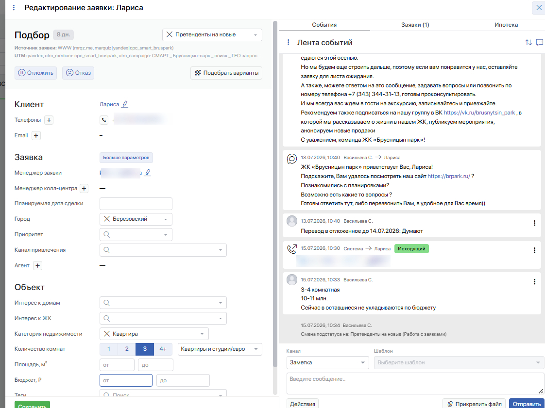This screenshot has width=545, height=408.
Task: Focus Бюджет до field
Action: 183,380
